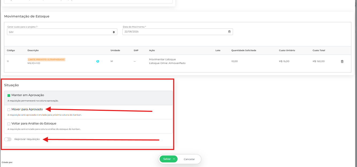This screenshot has width=357, height=167.
Task: Click the R$ 150,00 total cost cell
Action: click(318, 61)
